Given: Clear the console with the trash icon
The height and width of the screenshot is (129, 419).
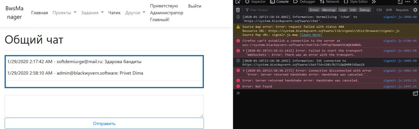Looking at the screenshot, I should [238, 10].
